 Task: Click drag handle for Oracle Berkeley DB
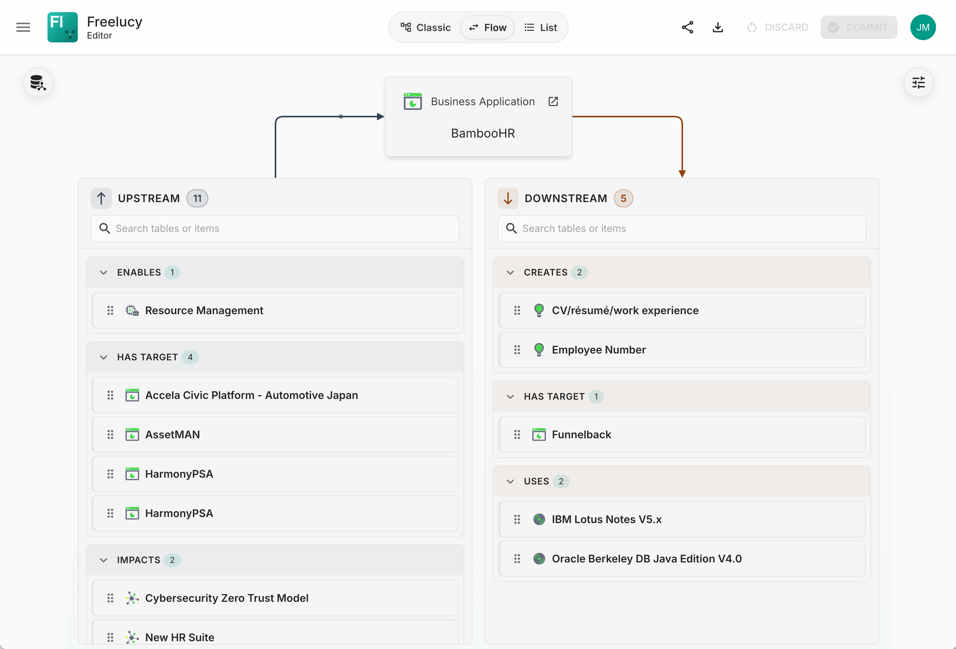point(517,559)
